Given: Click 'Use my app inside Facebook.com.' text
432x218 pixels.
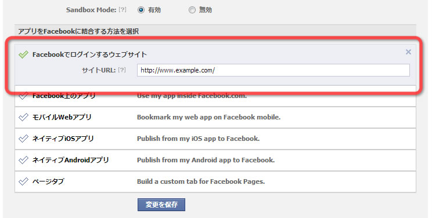Looking at the screenshot, I should click(x=192, y=96).
